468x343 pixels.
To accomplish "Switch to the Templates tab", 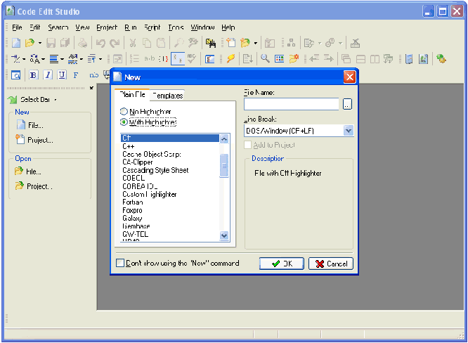I will 167,96.
